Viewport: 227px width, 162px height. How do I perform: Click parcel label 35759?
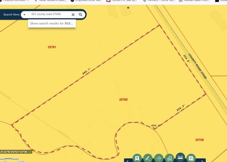coord(199,140)
